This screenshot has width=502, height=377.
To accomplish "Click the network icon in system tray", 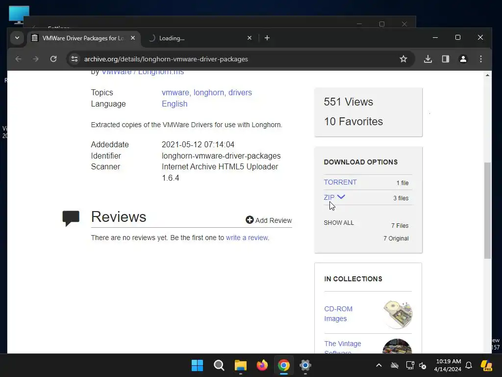I will pyautogui.click(x=410, y=365).
